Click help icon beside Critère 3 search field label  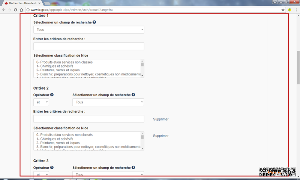coord(133,168)
